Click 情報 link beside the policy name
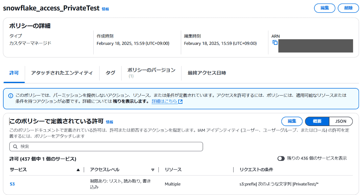This screenshot has height=195, width=361. (105, 9)
